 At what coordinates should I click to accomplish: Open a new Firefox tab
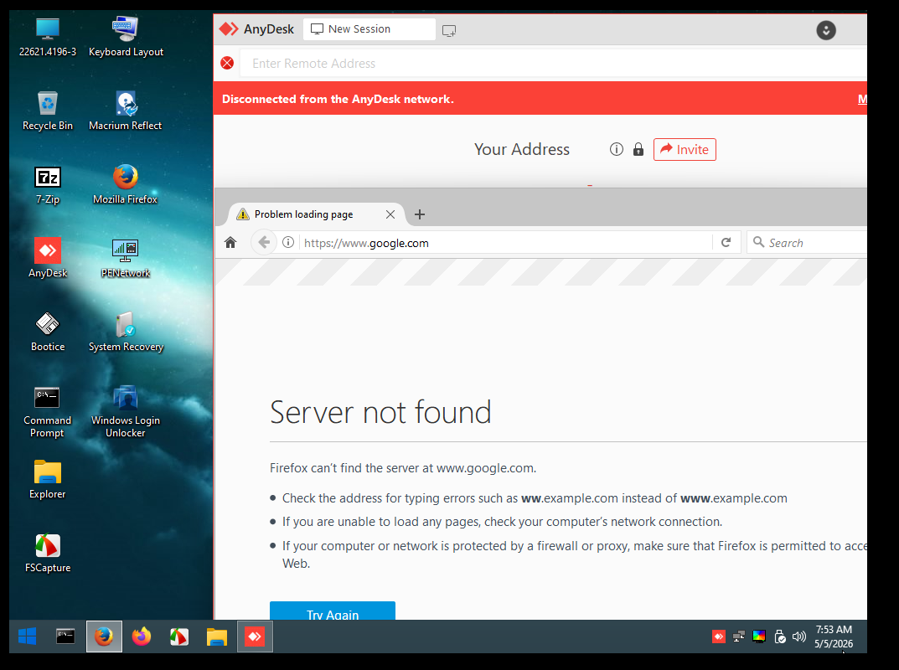pos(420,214)
